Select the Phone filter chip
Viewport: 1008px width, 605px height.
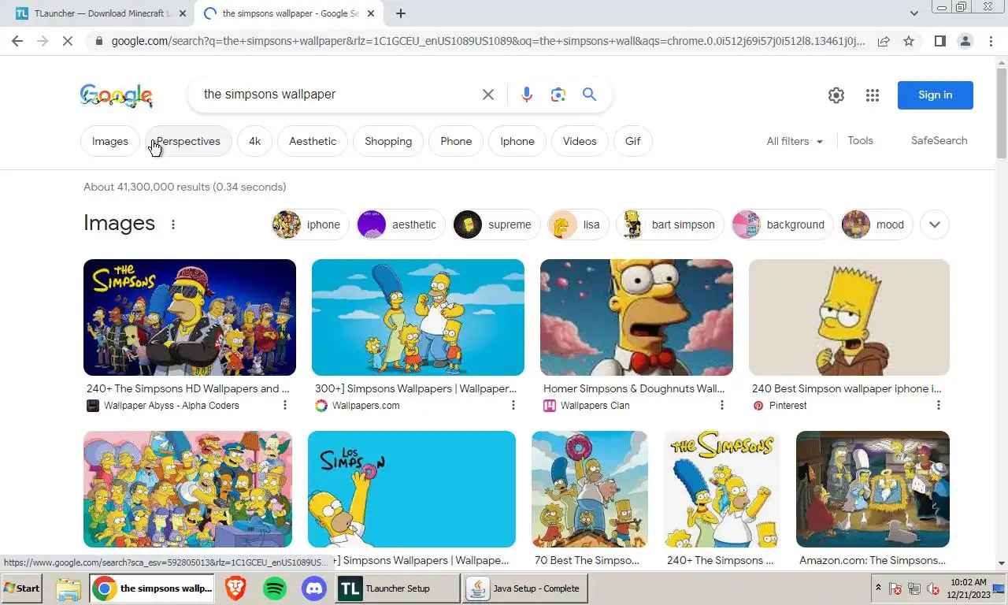pos(456,141)
